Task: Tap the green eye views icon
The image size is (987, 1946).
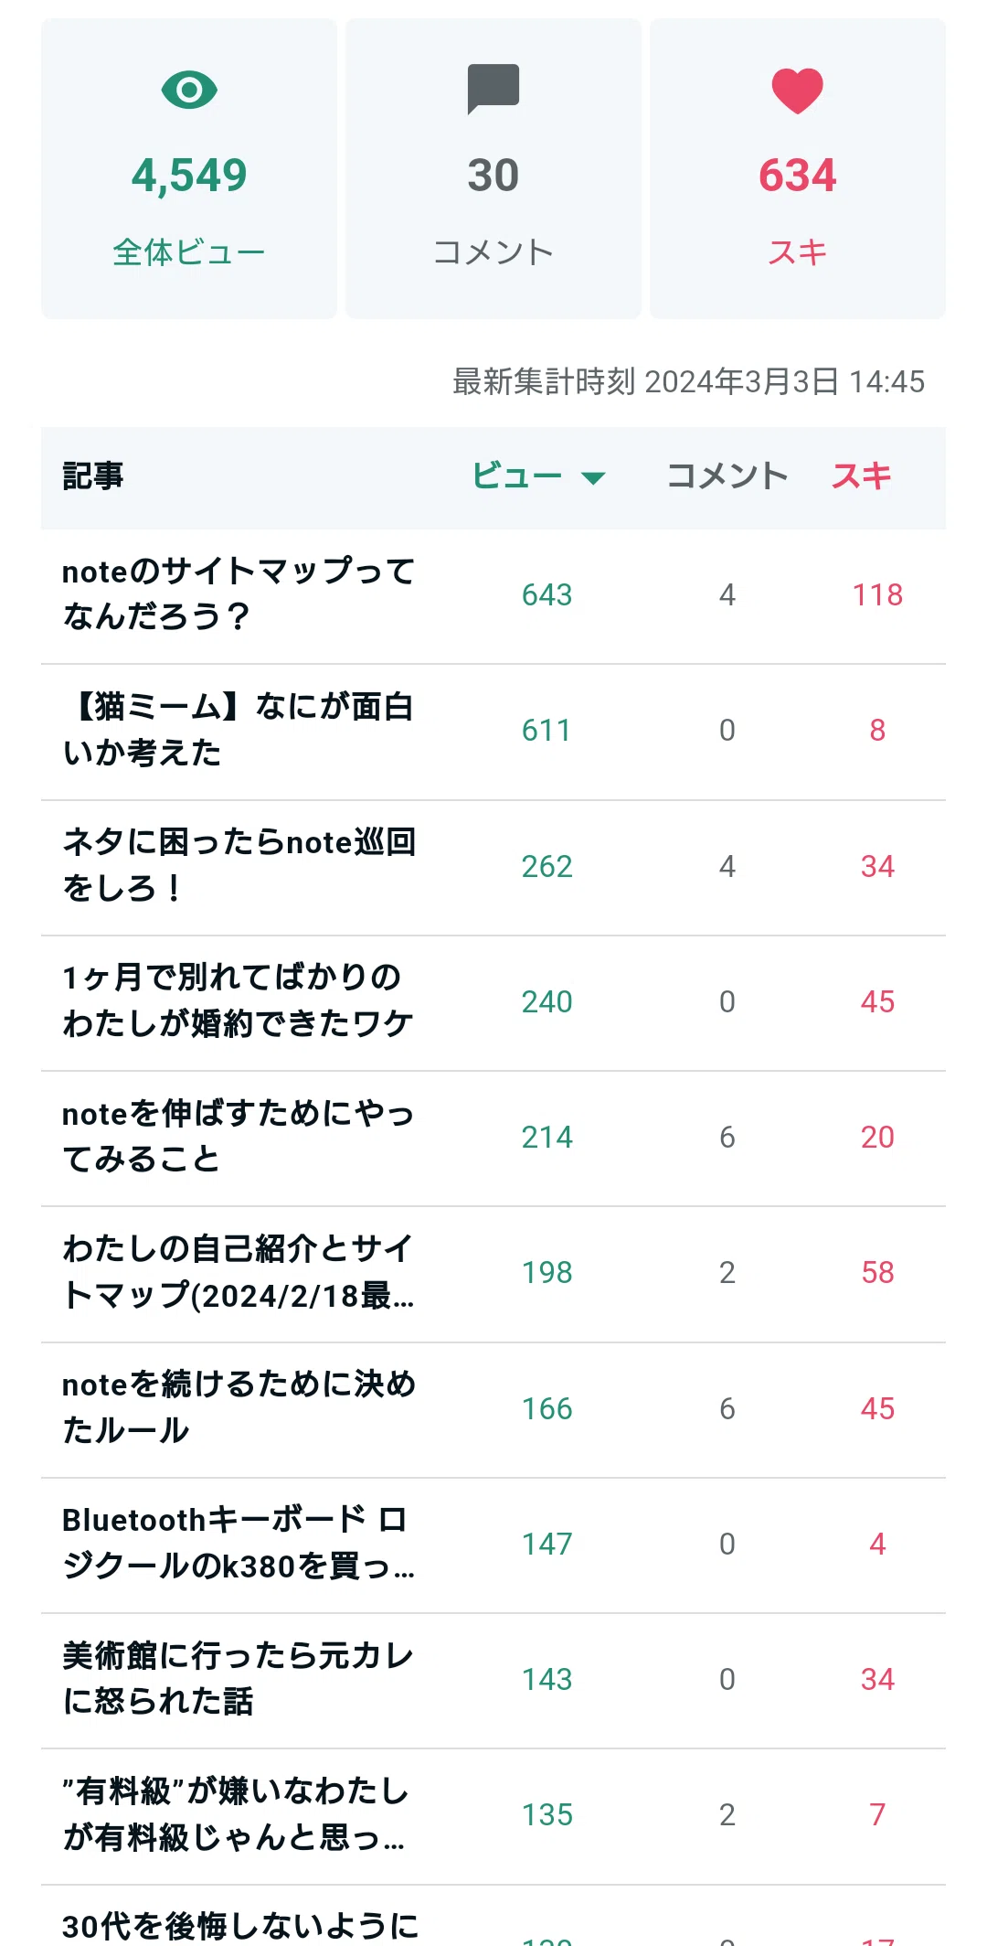Action: click(189, 90)
